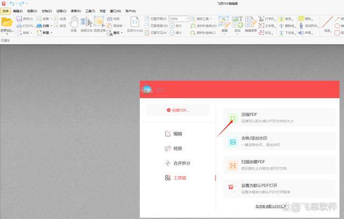Click the Fit Width (匹配宽度) icon
The width and height of the screenshot is (344, 219).
(x=147, y=26)
